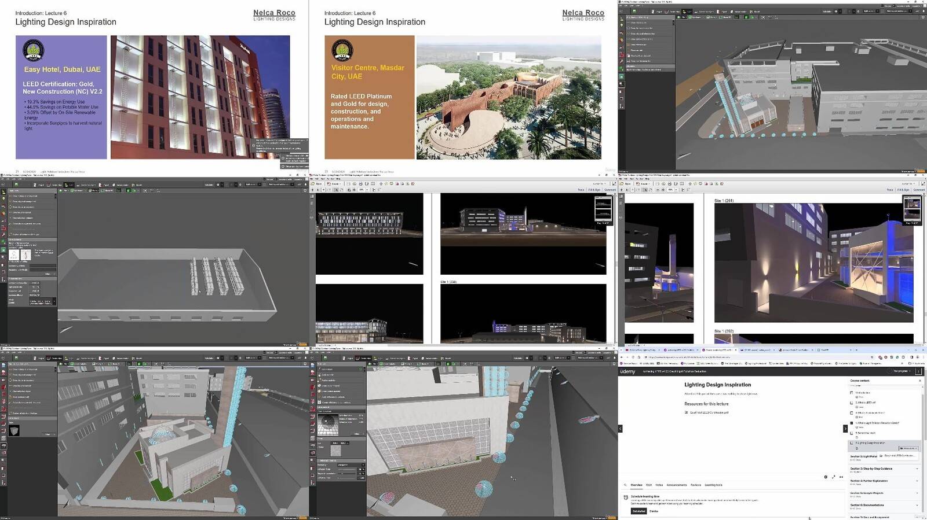Tick the checkbox for lecture 3
This screenshot has height=520, width=927.
[852, 413]
